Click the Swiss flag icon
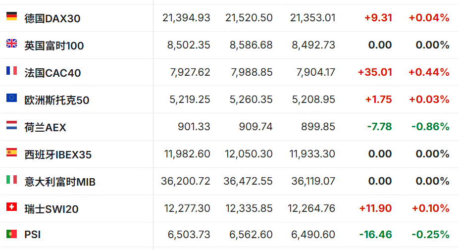This screenshot has height=250, width=459. 12,206
